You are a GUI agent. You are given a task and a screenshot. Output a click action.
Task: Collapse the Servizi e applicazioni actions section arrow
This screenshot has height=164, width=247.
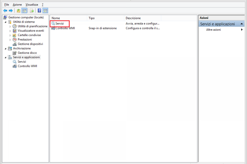(242, 24)
